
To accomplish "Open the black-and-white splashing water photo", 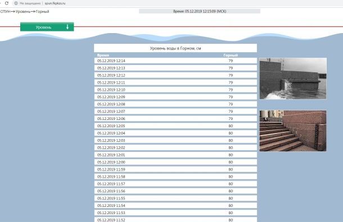I will tap(293, 78).
